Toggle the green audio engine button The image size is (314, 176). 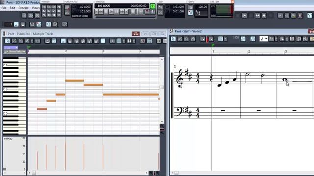click(x=153, y=6)
